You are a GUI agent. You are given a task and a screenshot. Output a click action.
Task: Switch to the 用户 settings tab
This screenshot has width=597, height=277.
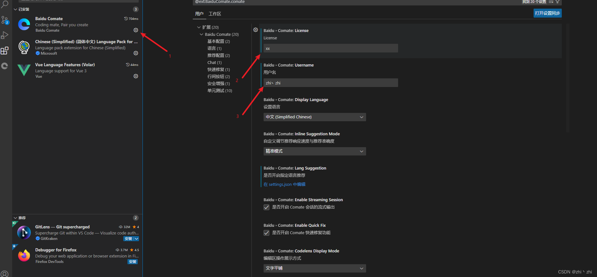click(199, 14)
